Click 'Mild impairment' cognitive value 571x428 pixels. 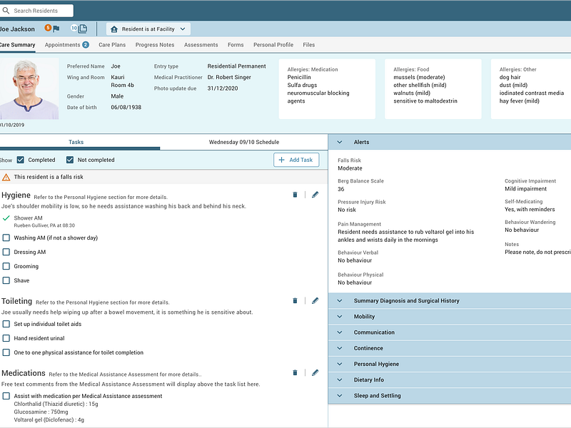coord(525,188)
